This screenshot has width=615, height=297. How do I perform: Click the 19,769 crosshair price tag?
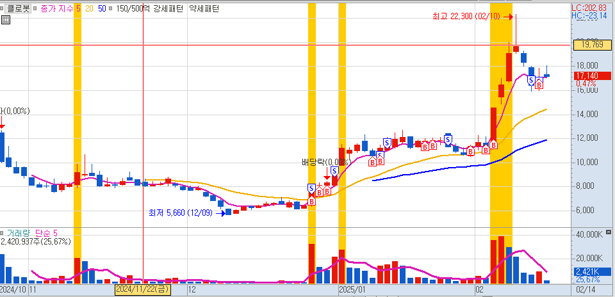pos(592,45)
